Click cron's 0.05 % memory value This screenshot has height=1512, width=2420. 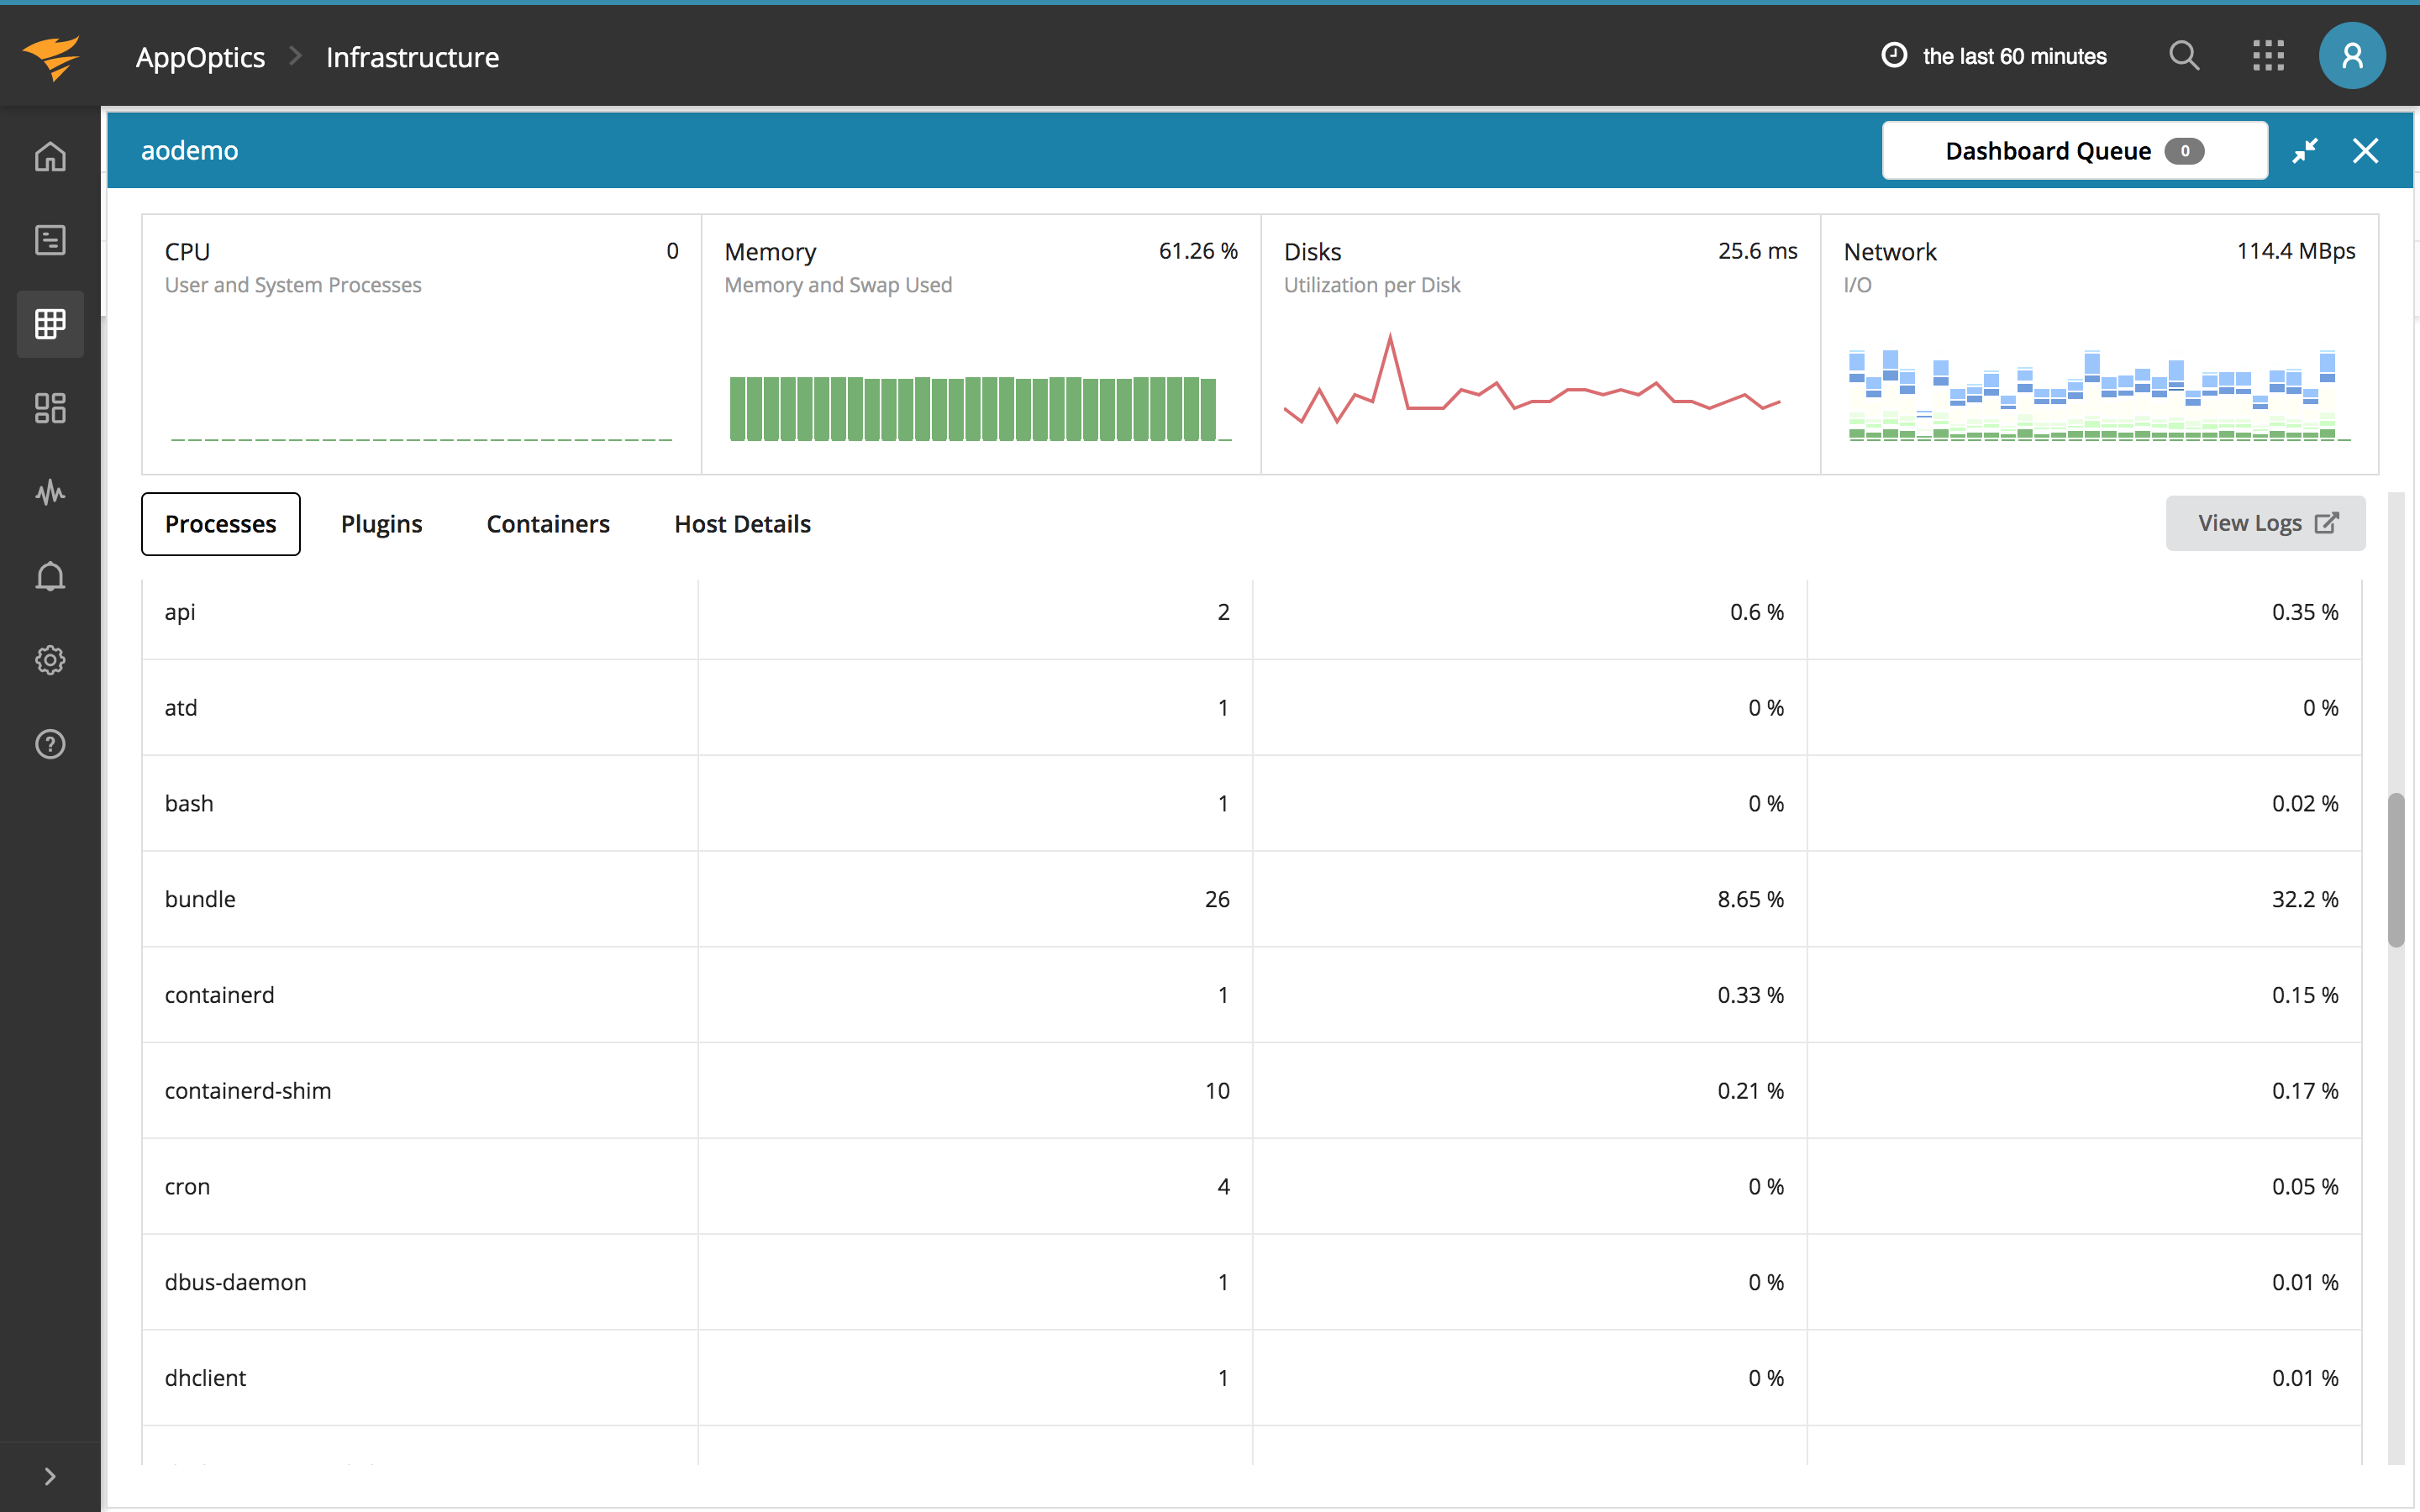tap(2305, 1187)
